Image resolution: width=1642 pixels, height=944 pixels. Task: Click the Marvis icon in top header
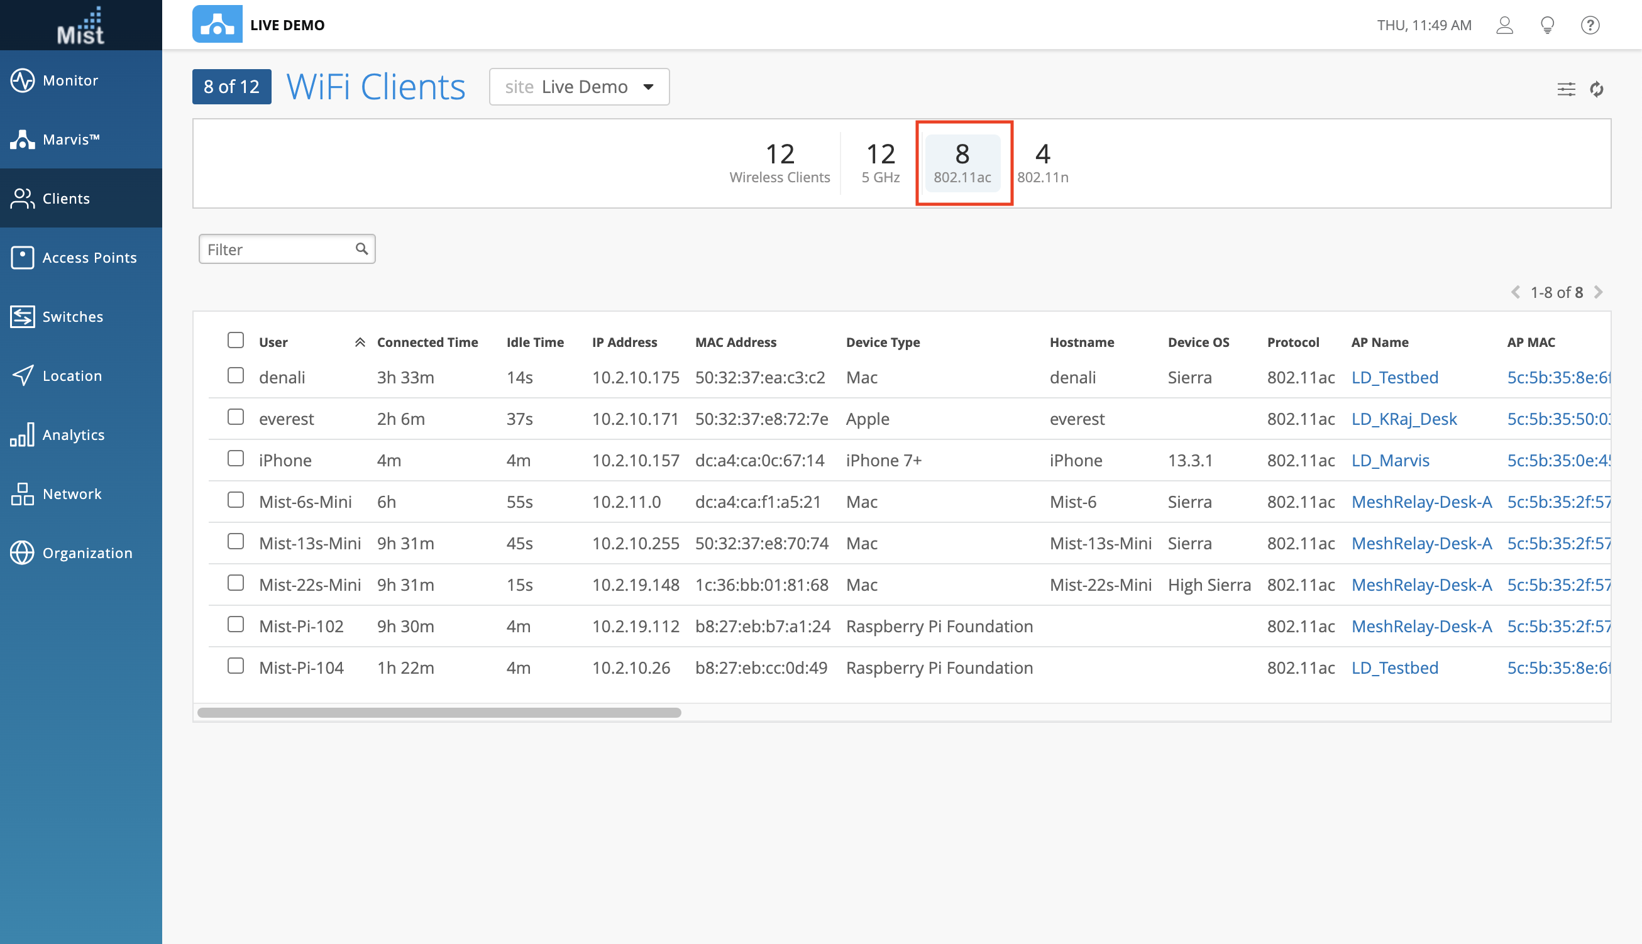[x=218, y=25]
